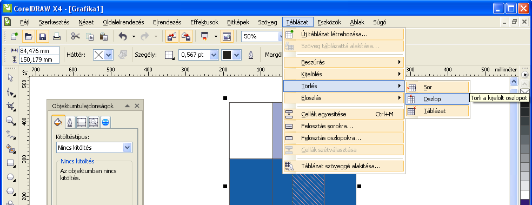Click the Export icon

(x=187, y=36)
